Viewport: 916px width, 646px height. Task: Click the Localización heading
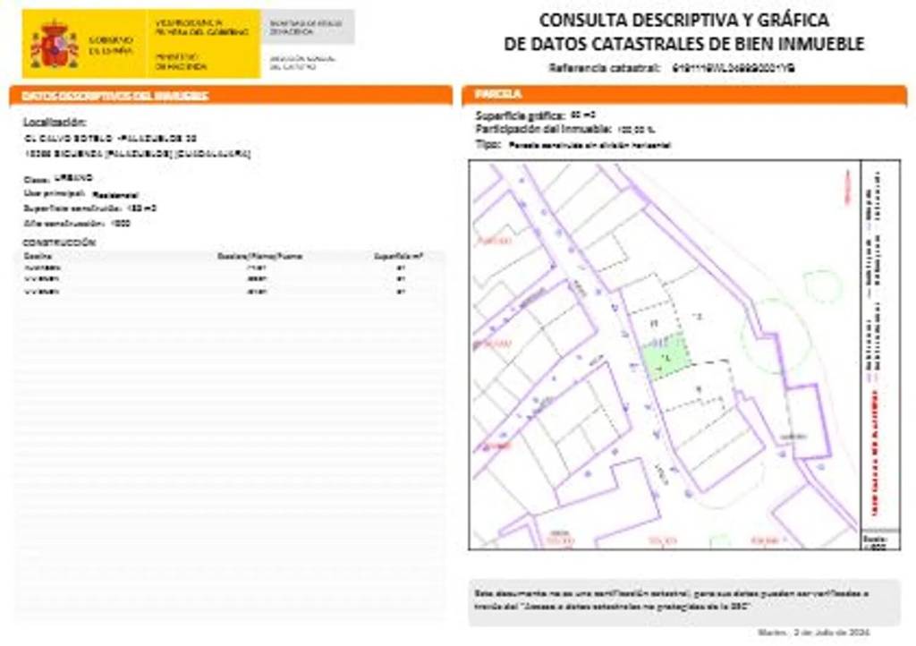click(55, 121)
